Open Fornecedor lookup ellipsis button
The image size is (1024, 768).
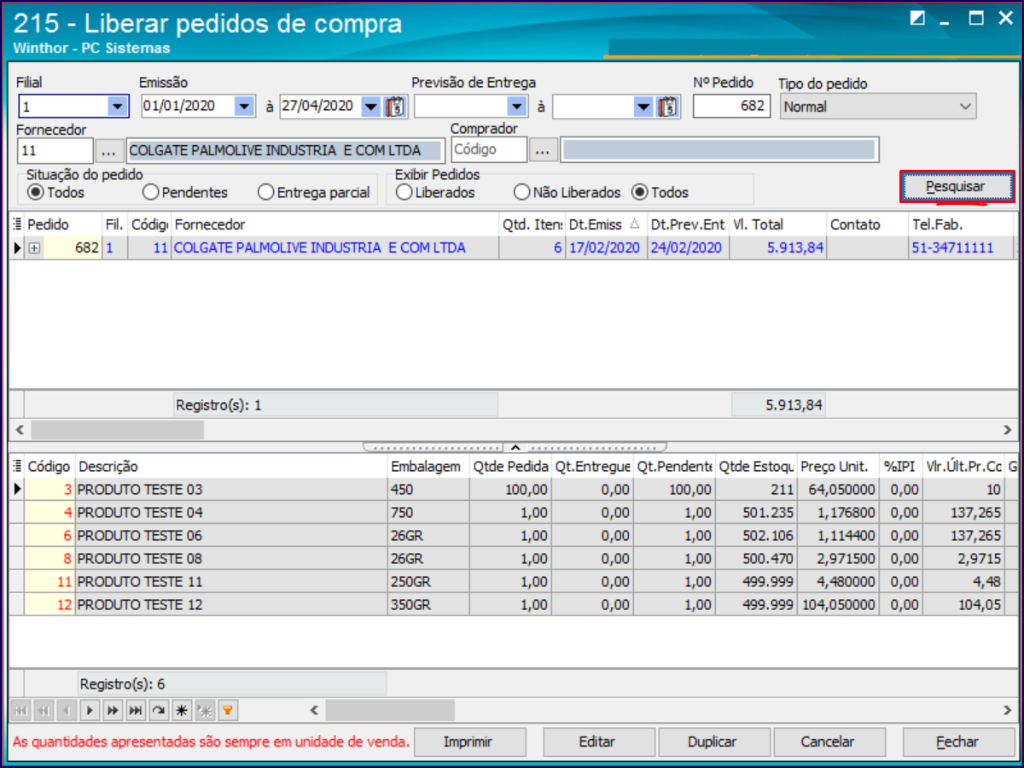(x=108, y=151)
